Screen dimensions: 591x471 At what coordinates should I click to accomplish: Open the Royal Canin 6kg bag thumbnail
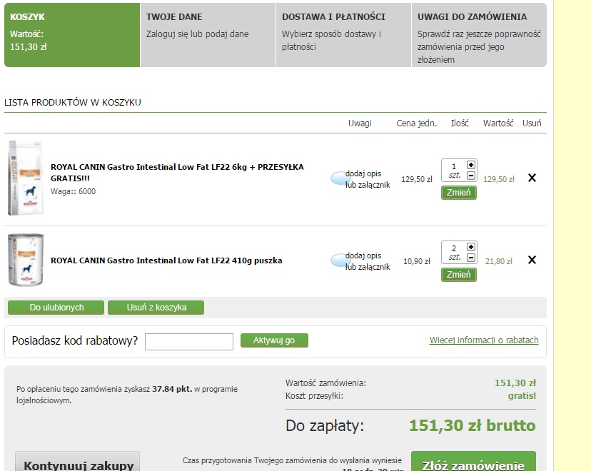pyautogui.click(x=24, y=178)
